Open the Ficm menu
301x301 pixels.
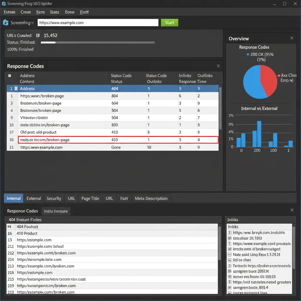click(x=41, y=12)
